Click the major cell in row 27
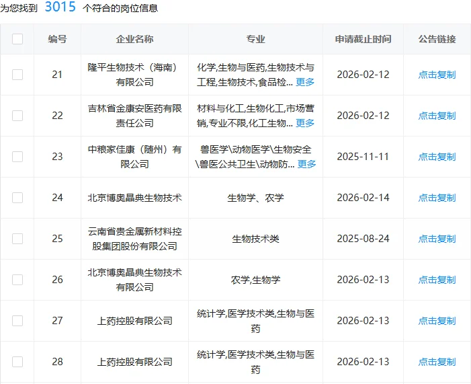Screen dimensions: 471x384 point(255,321)
